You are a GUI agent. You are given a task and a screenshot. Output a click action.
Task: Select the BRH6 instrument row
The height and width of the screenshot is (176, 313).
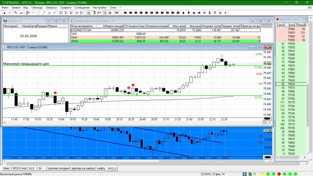point(165,41)
